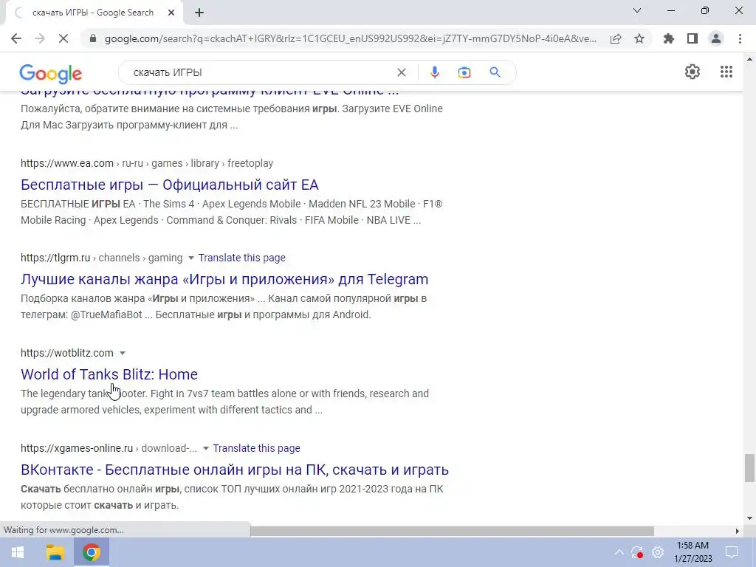Click in the скачать ИГРЫ search field

click(x=261, y=72)
